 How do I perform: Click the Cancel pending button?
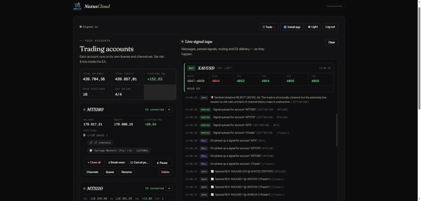[139, 162]
